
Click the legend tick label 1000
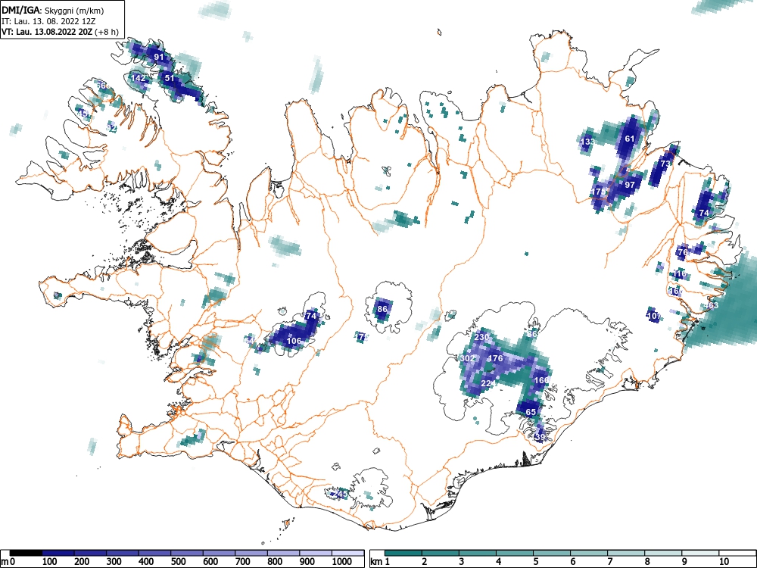(342, 562)
